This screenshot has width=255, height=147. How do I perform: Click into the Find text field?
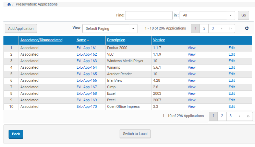pyautogui.click(x=149, y=15)
